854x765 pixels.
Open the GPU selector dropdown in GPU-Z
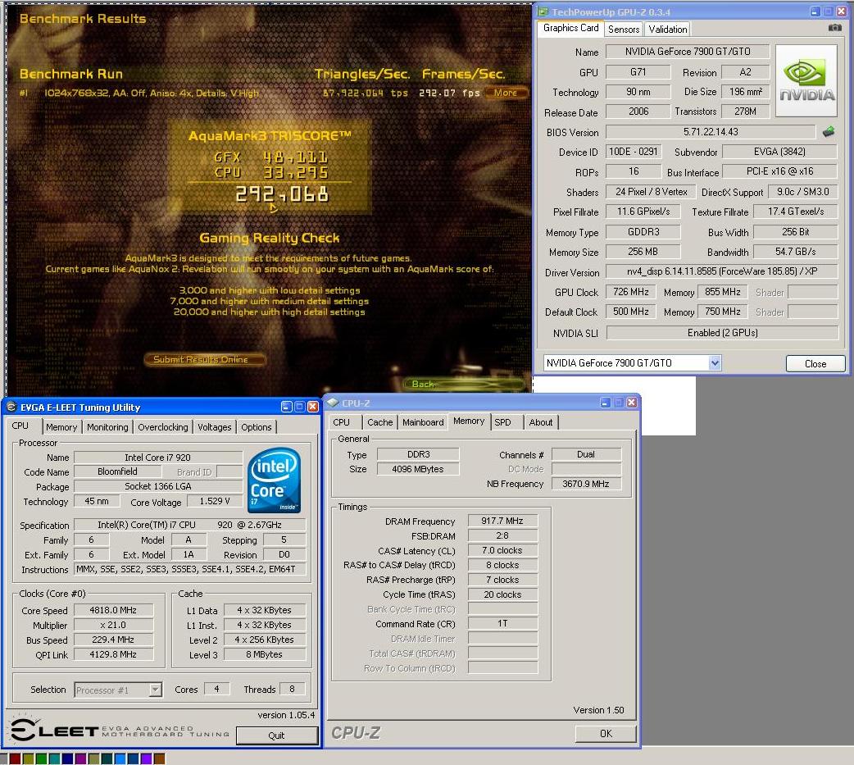click(715, 363)
